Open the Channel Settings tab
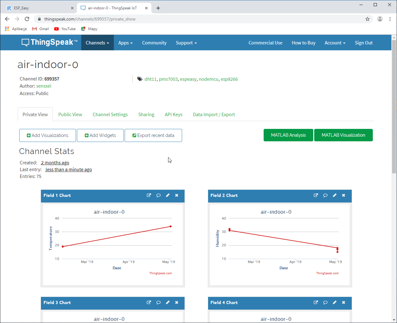This screenshot has width=397, height=323. [x=110, y=115]
